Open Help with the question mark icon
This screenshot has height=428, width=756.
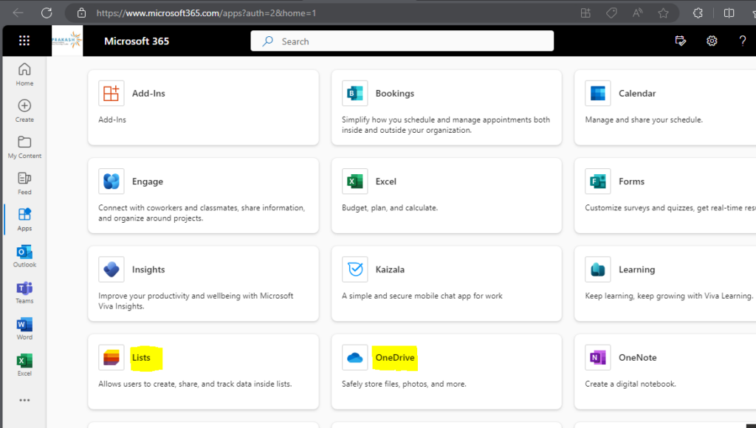pos(742,41)
